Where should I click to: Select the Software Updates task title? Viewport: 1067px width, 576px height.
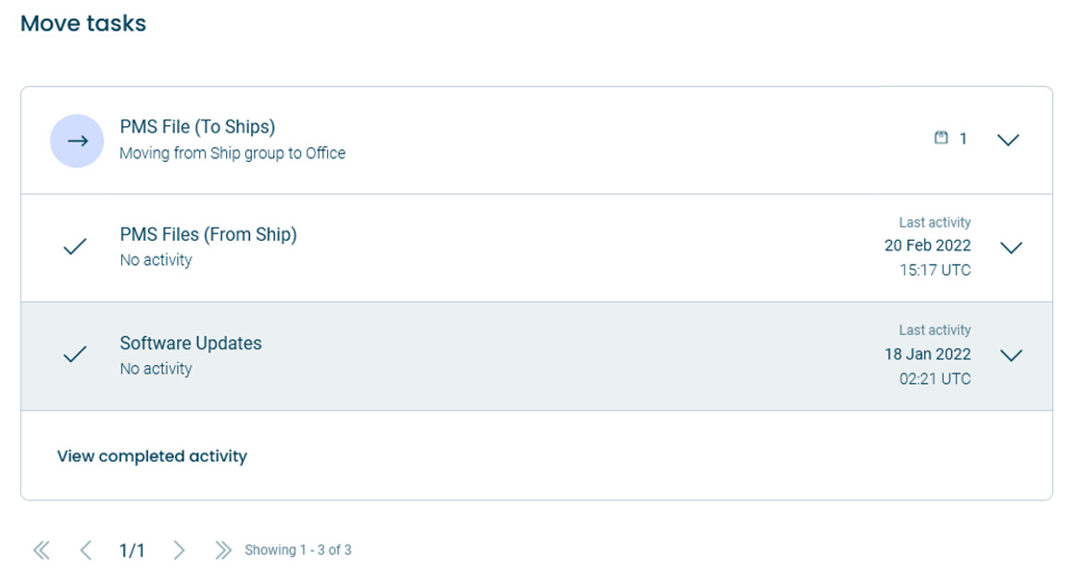(191, 343)
